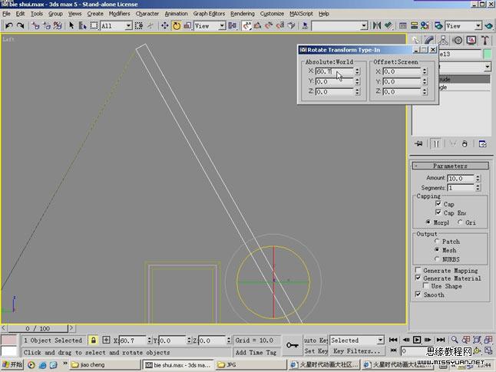Click the Pin Stack icon

[418, 143]
